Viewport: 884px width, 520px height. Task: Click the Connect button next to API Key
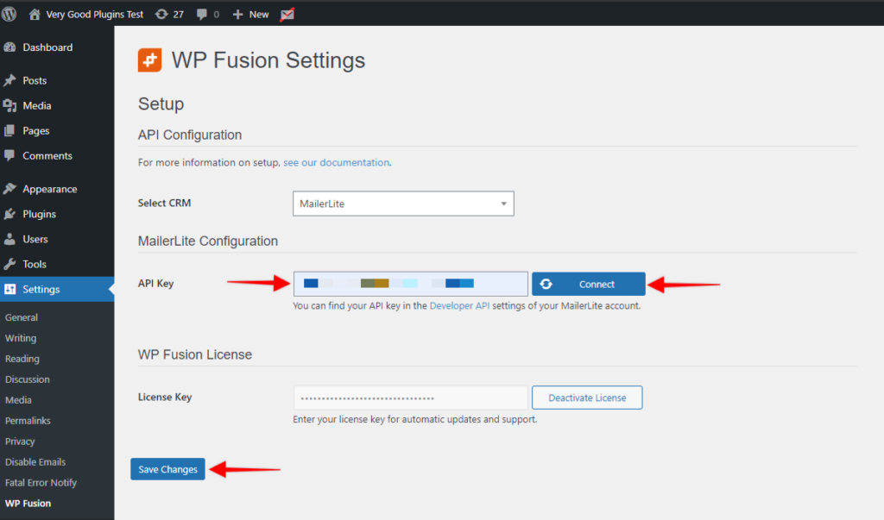589,284
